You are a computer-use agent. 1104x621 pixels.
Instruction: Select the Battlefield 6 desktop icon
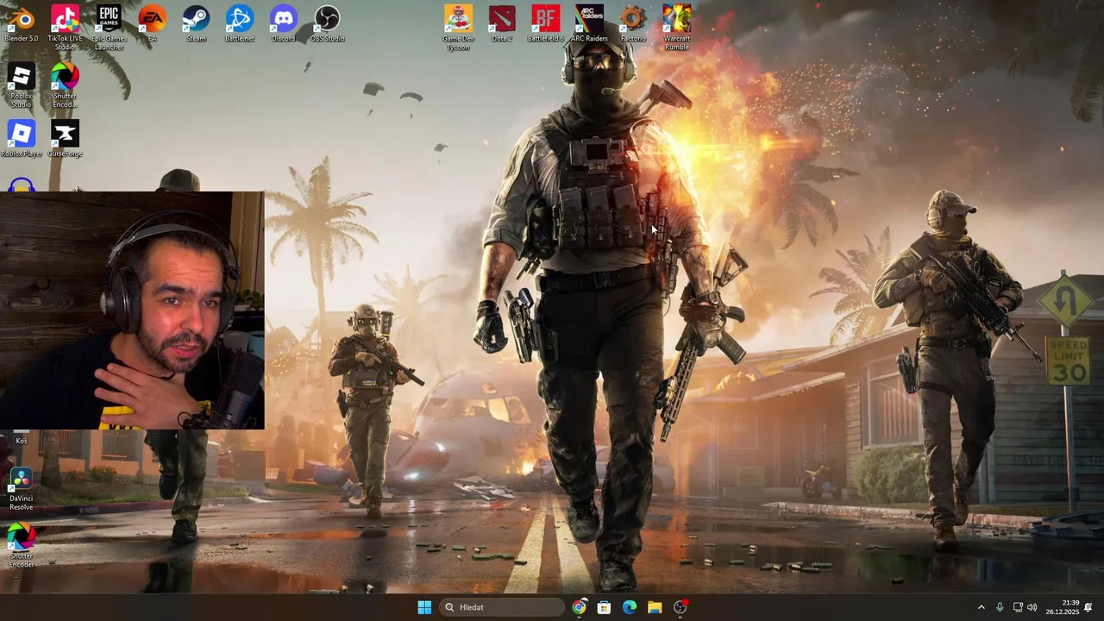(545, 23)
